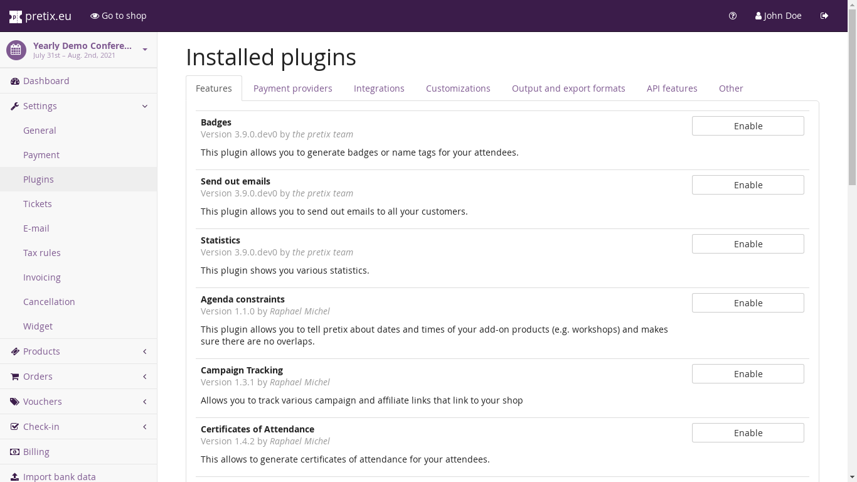Click the calendar event icon in sidebar
This screenshot has height=482, width=857.
coord(16,50)
